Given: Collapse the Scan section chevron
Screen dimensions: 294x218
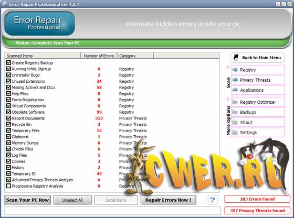Looking at the screenshot, I should click(x=228, y=67).
